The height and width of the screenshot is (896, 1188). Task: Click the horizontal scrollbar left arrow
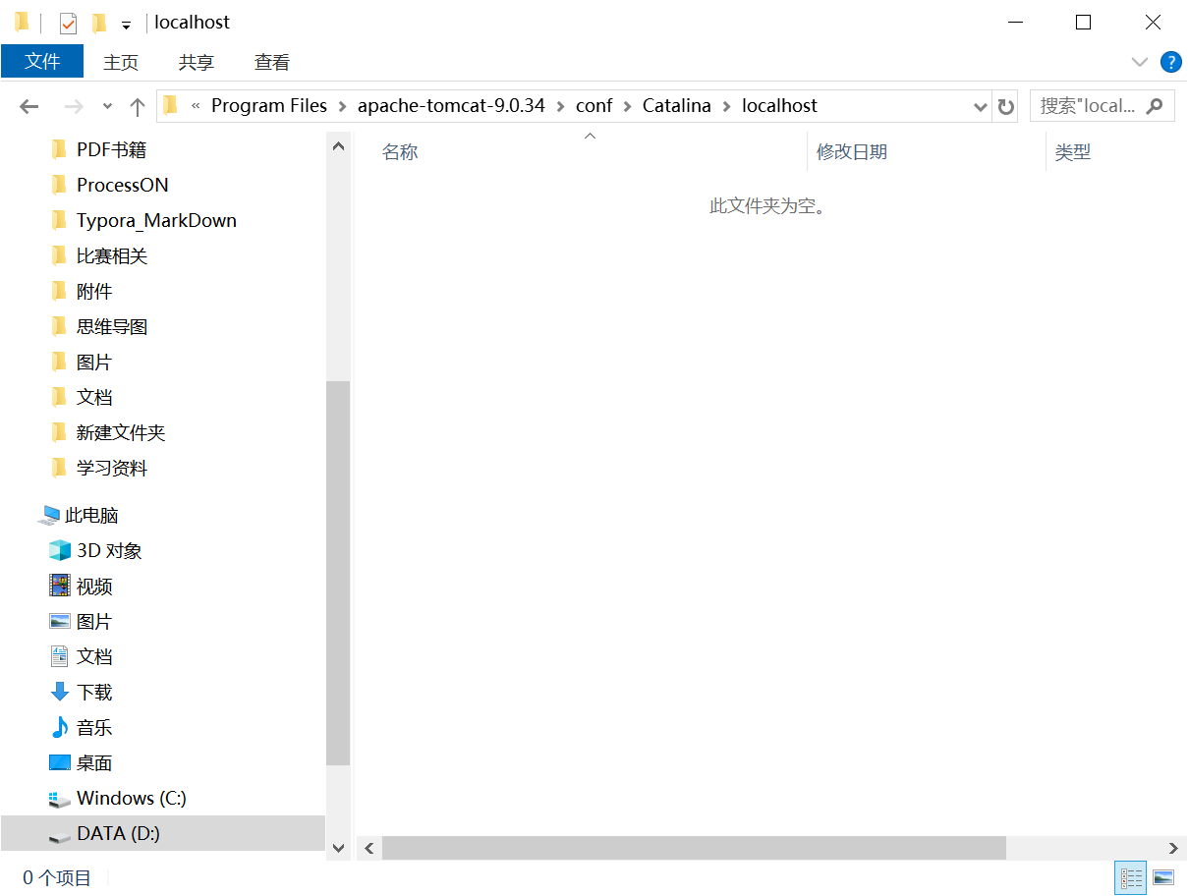tap(369, 847)
